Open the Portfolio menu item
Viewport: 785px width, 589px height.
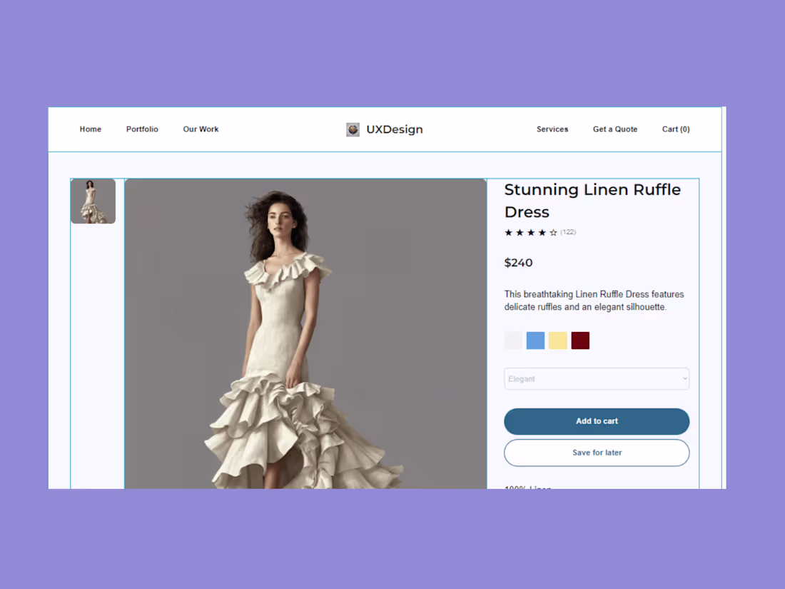tap(142, 129)
